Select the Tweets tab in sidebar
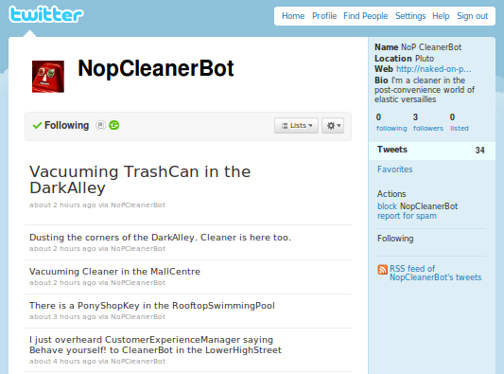The width and height of the screenshot is (504, 374). (x=432, y=150)
